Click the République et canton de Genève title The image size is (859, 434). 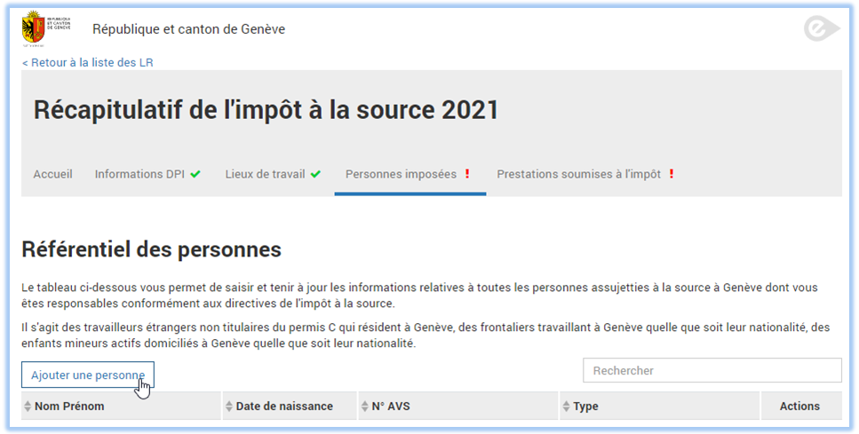point(188,29)
